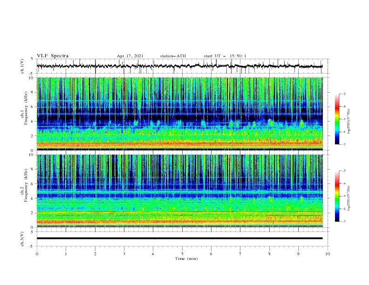Viewport: 369px width, 285px height.
Task: Click the 'station=ATH' label
Action: coord(173,56)
